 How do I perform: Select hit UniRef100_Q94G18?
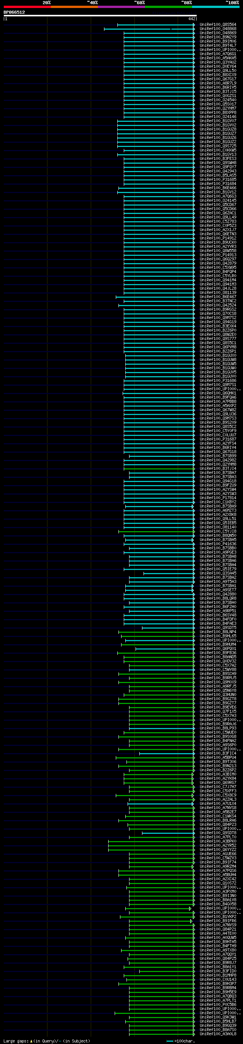218,482
